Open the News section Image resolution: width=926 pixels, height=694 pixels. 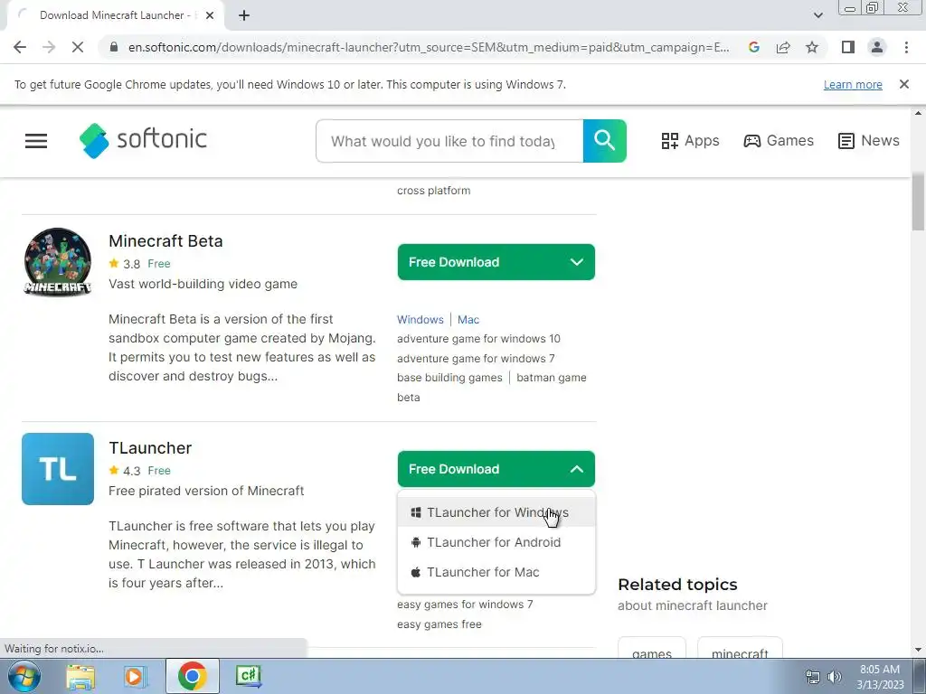pyautogui.click(x=869, y=140)
